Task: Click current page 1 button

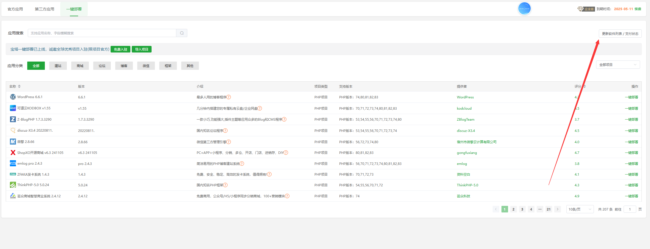Action: click(504, 209)
